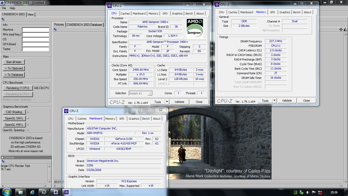Click into the Machine input field
The height and width of the screenshot is (196, 348).
pos(36,30)
